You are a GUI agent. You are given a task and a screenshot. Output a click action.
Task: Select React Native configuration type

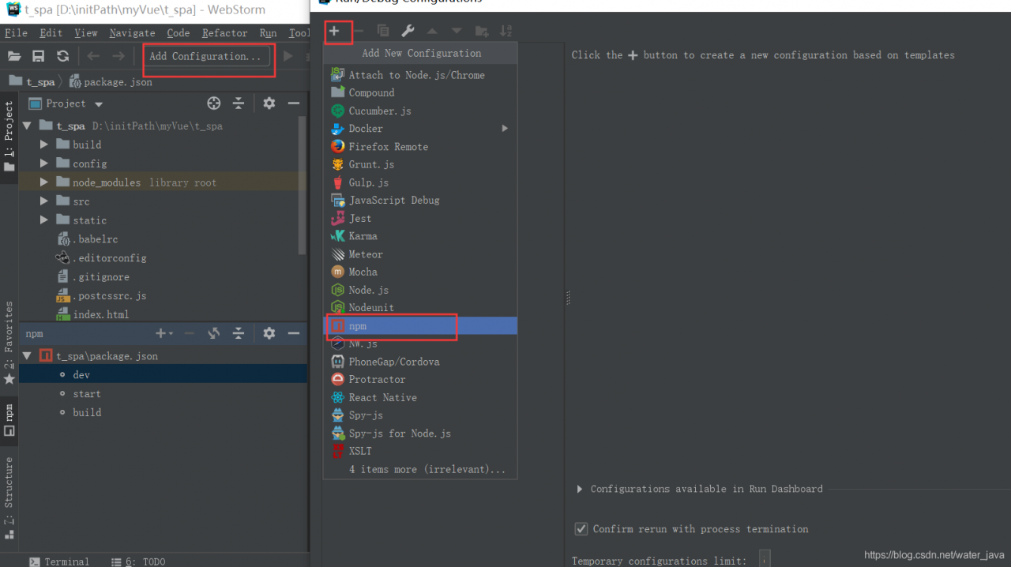tap(420, 397)
